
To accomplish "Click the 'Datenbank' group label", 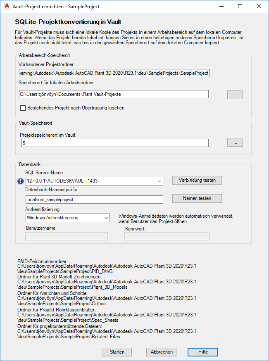I will click(30, 165).
